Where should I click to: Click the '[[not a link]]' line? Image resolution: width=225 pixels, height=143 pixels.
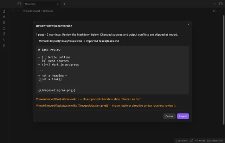pos(50,79)
